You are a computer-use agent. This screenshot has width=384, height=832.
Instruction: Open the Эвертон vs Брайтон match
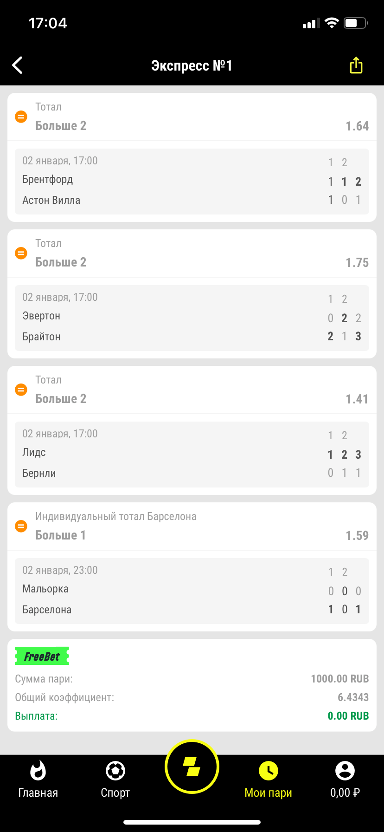click(192, 318)
